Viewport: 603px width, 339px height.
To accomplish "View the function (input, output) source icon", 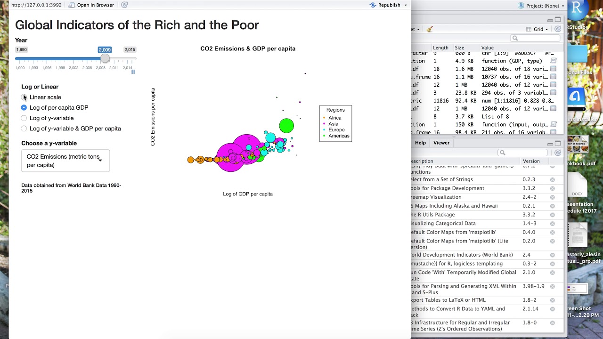I will 554,125.
